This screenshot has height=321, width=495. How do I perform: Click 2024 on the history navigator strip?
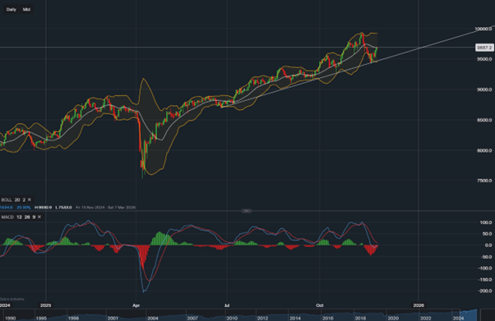tap(458, 319)
